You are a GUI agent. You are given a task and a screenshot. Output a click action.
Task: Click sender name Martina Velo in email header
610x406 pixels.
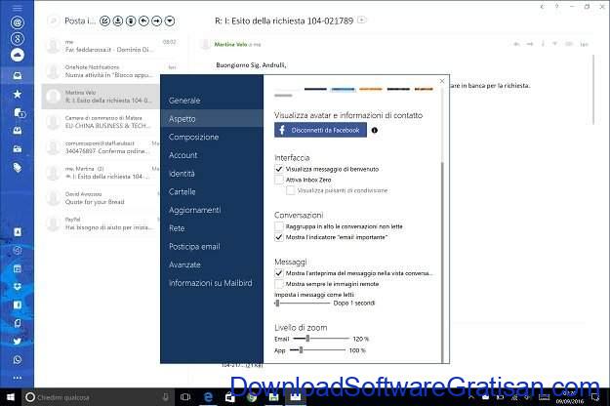coord(230,44)
